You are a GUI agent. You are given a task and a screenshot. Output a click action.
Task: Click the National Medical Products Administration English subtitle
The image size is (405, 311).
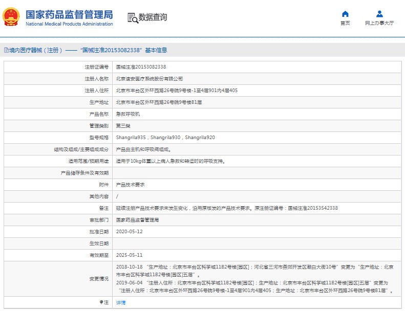point(69,24)
